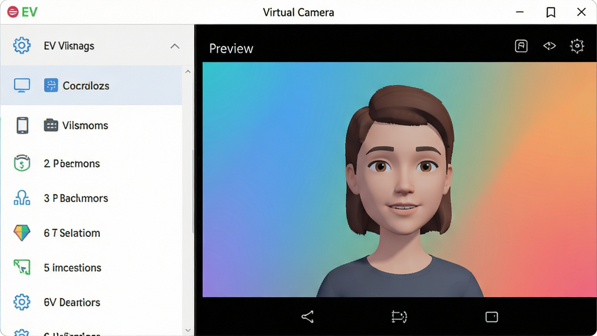
Task: Click the green cursor selection icon
Action: click(22, 267)
